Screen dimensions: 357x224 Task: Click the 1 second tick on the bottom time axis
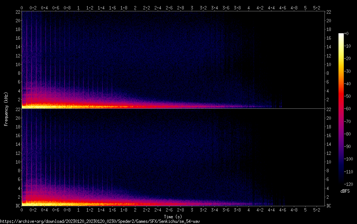pyautogui.click(x=78, y=210)
